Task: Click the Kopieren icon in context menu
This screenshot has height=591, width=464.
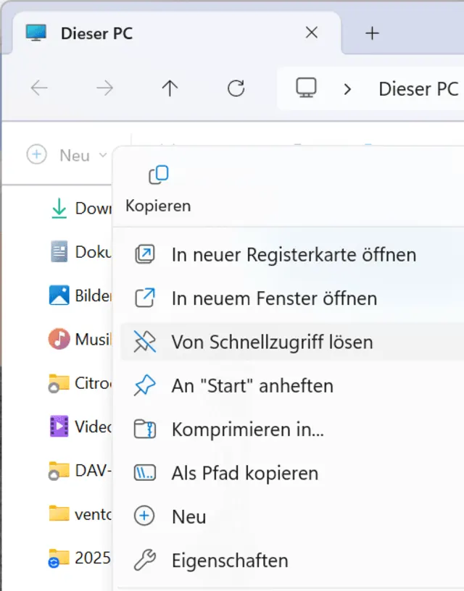Action: point(158,175)
